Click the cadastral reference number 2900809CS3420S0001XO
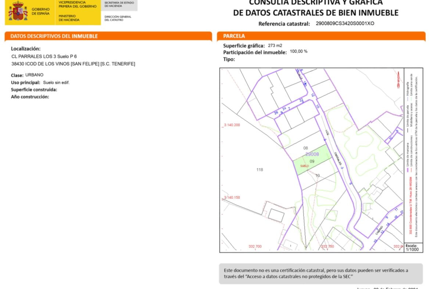 tap(345, 23)
